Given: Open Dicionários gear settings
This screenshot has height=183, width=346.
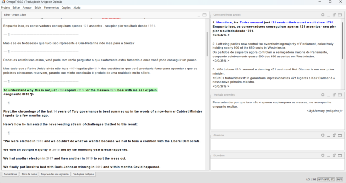Looking at the screenshot, I should tap(323, 155).
